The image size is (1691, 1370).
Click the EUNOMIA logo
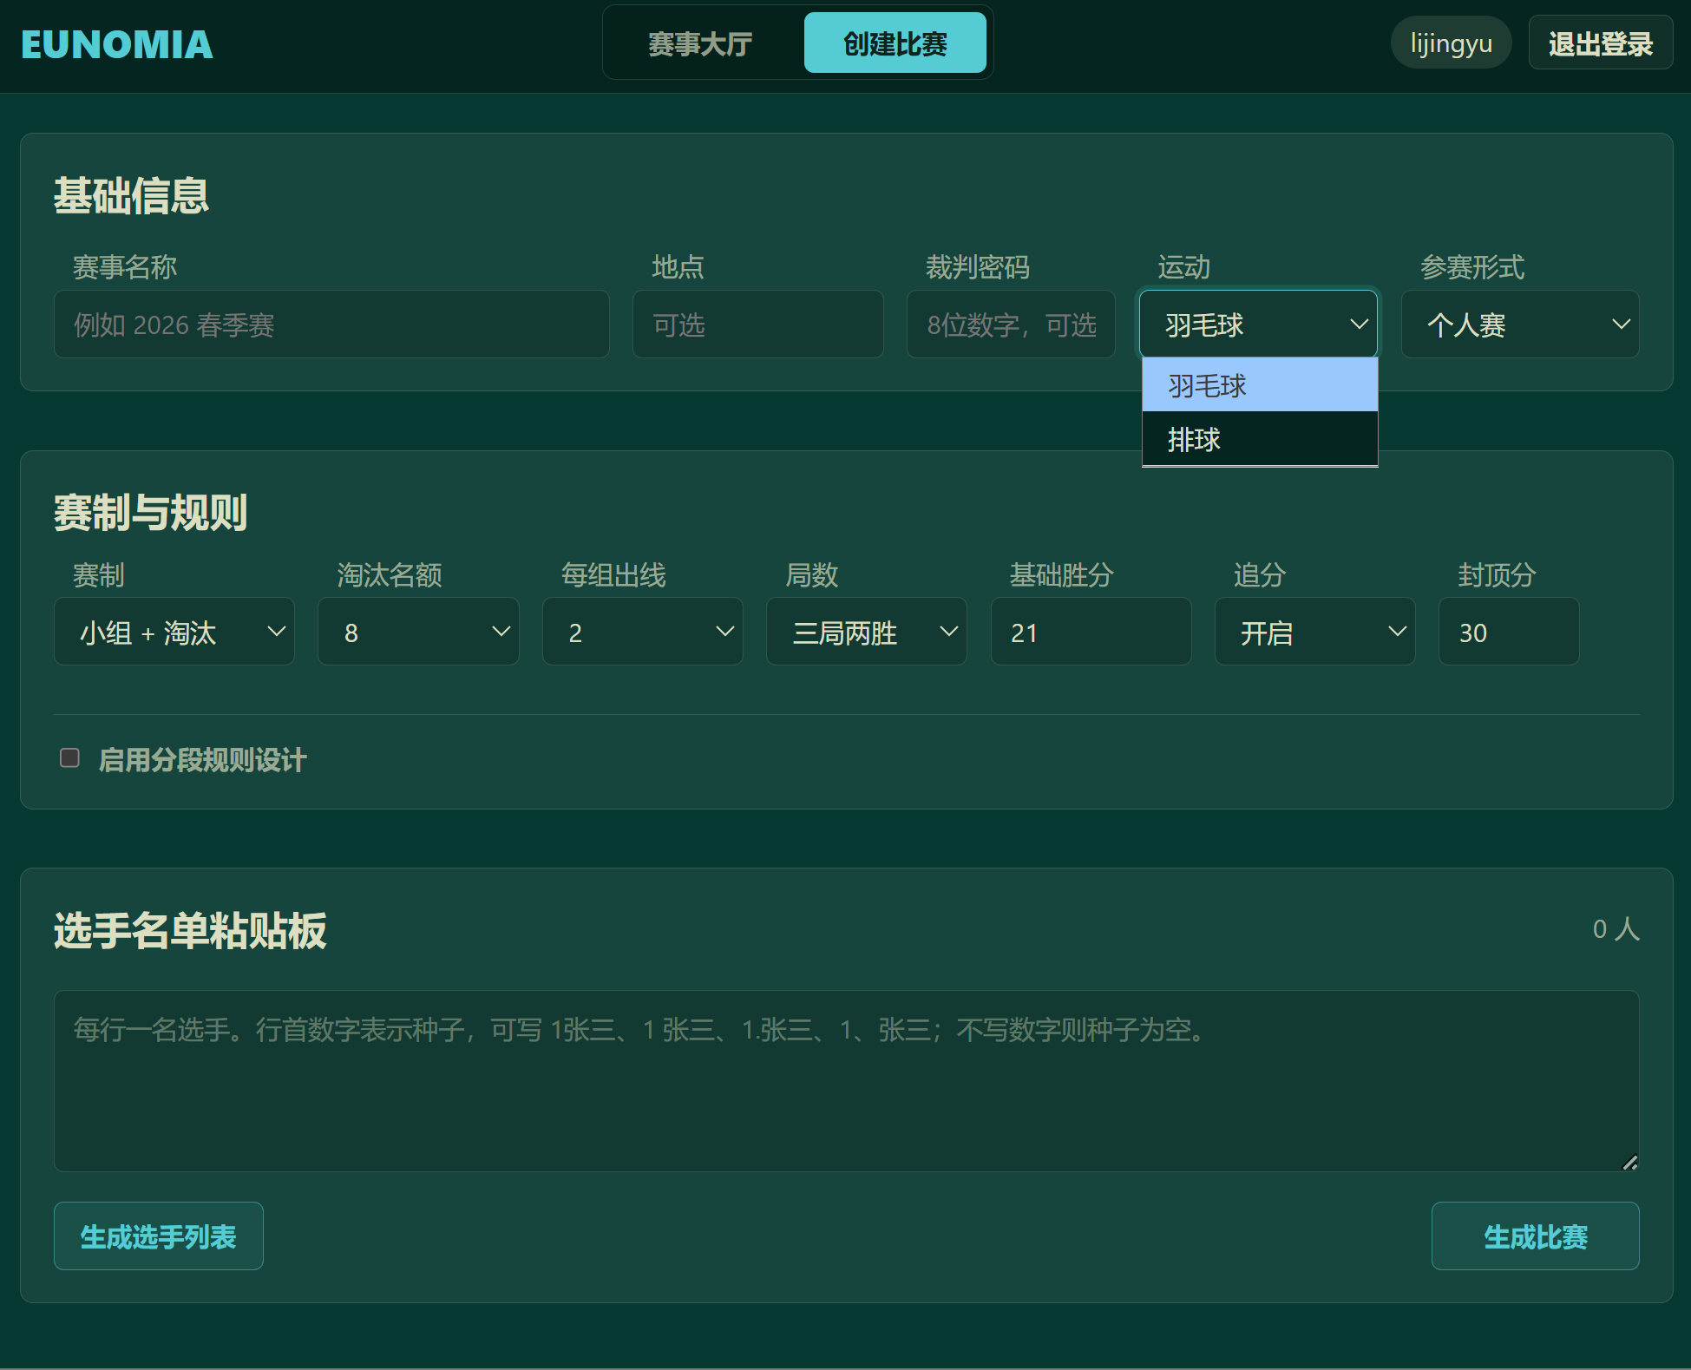pos(117,44)
